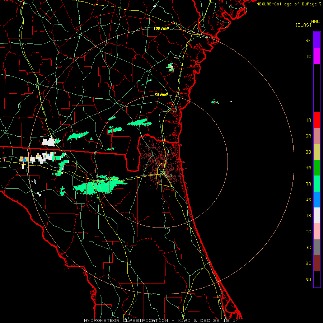
Task: Click the "HYDROMETEOR CLASSIFICATION - KJAX" caption
Action: coord(138,320)
